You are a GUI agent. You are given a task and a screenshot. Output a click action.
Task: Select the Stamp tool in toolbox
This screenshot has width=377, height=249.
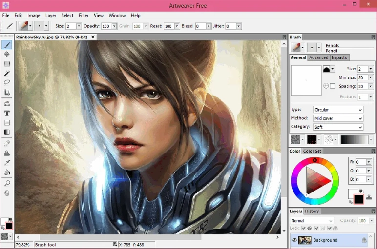7,153
